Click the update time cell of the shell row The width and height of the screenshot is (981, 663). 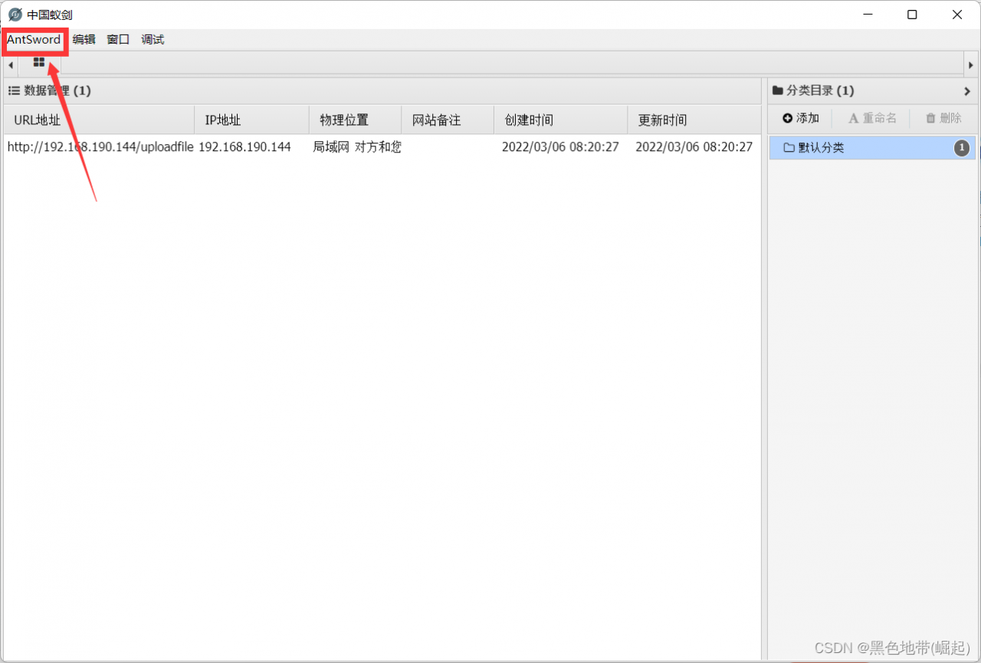point(694,147)
